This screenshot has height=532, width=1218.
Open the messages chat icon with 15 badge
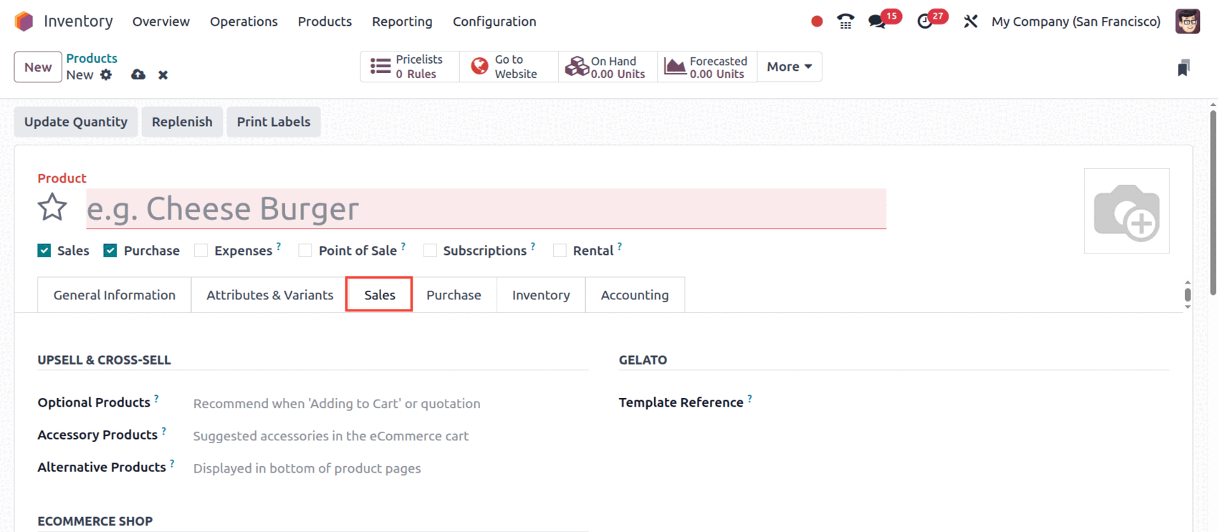pos(877,21)
